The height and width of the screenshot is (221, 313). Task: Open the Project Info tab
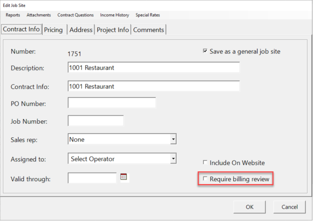pos(113,30)
